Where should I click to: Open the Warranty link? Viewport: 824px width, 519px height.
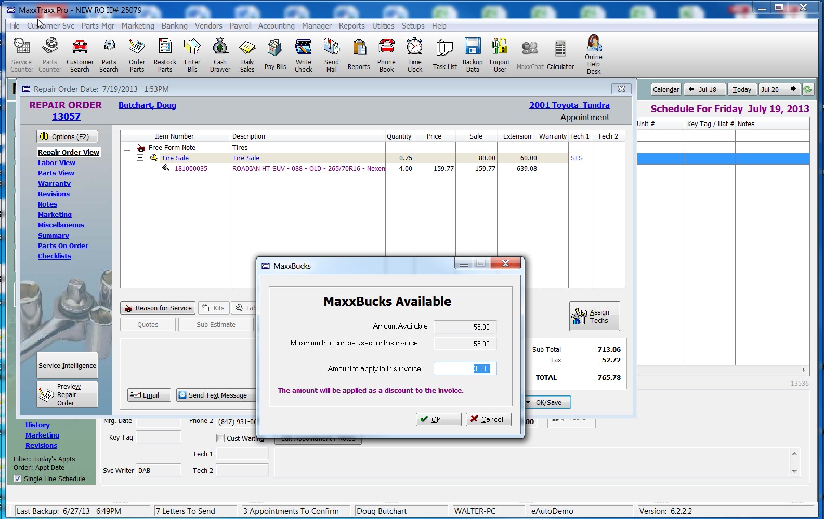[x=54, y=183]
